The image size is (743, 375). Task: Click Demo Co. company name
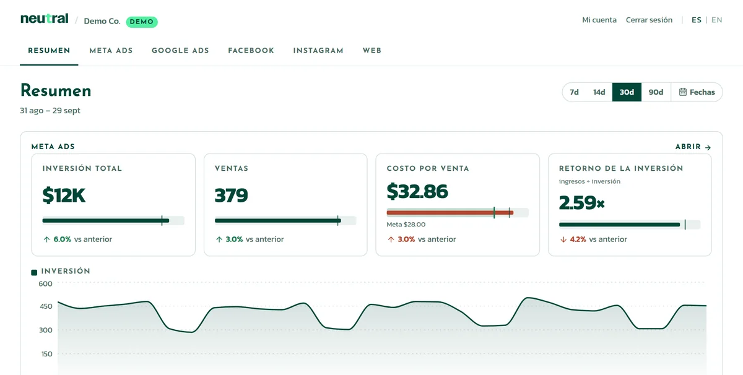pos(102,21)
